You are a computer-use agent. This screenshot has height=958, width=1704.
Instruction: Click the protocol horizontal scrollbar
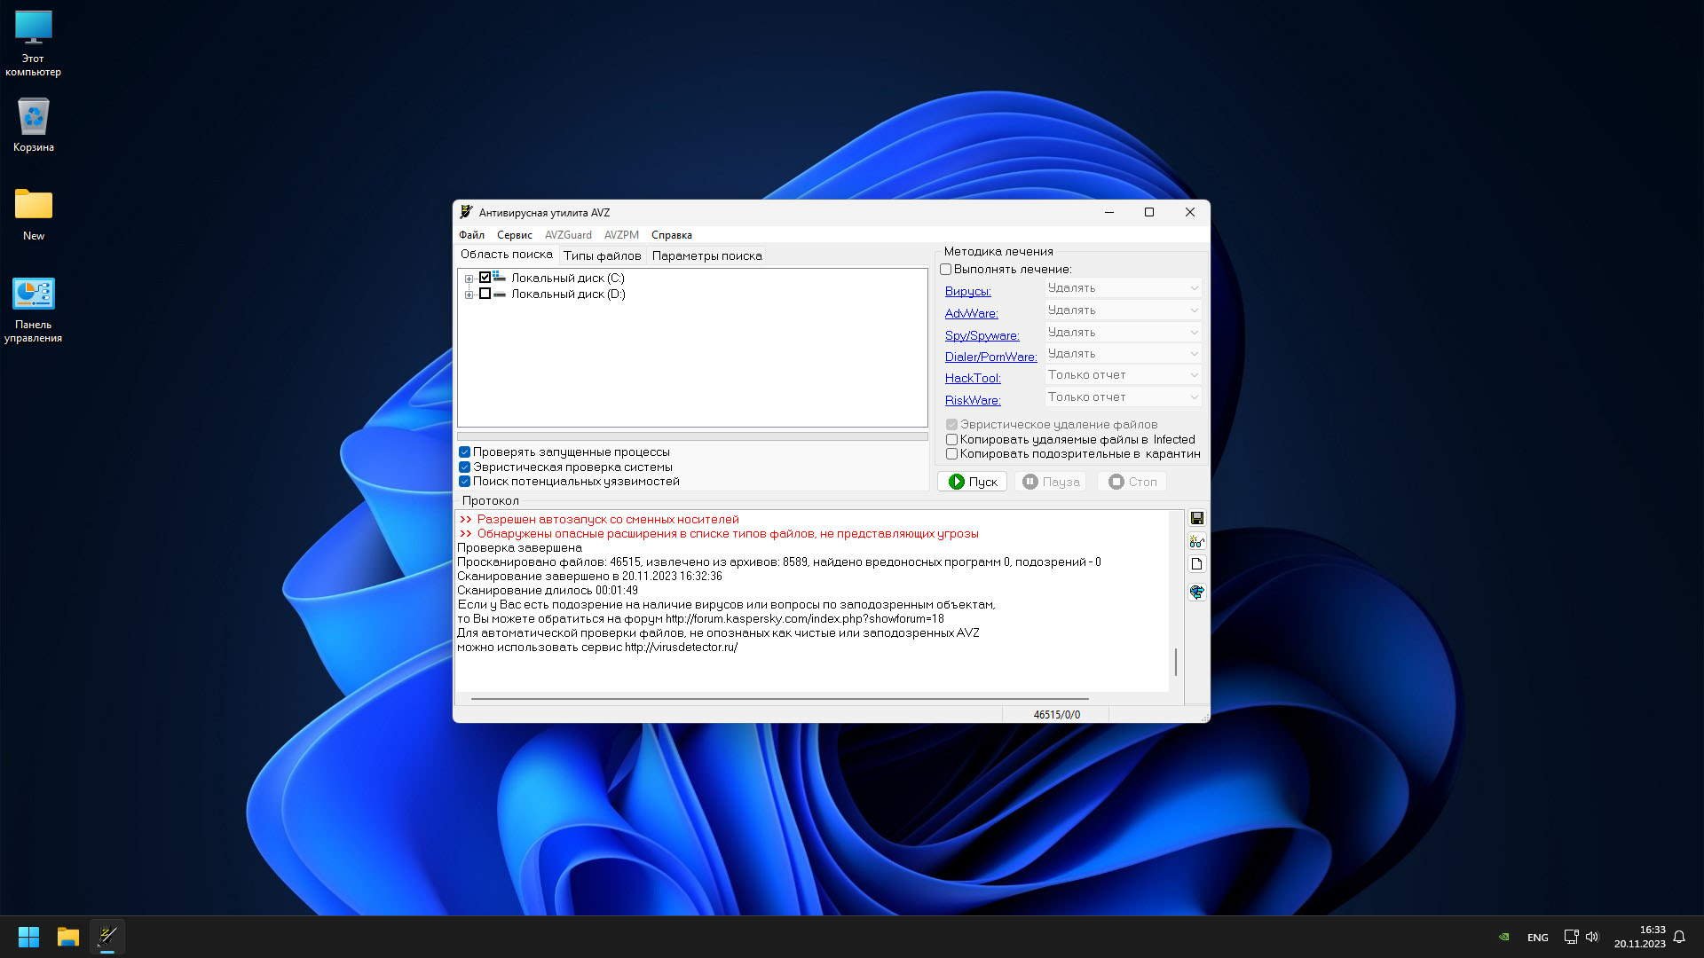coord(779,699)
